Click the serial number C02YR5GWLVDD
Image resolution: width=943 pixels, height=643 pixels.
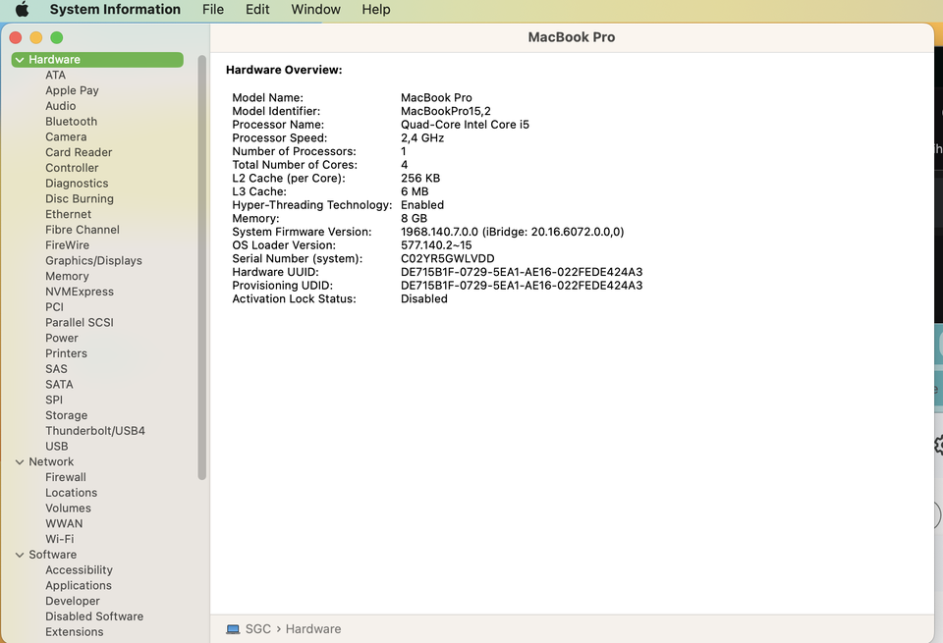pyautogui.click(x=448, y=259)
